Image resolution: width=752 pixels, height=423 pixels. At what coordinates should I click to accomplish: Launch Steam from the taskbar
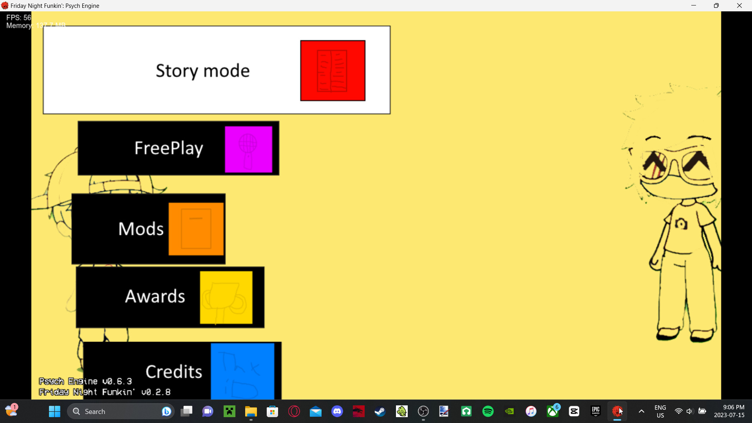pyautogui.click(x=379, y=411)
